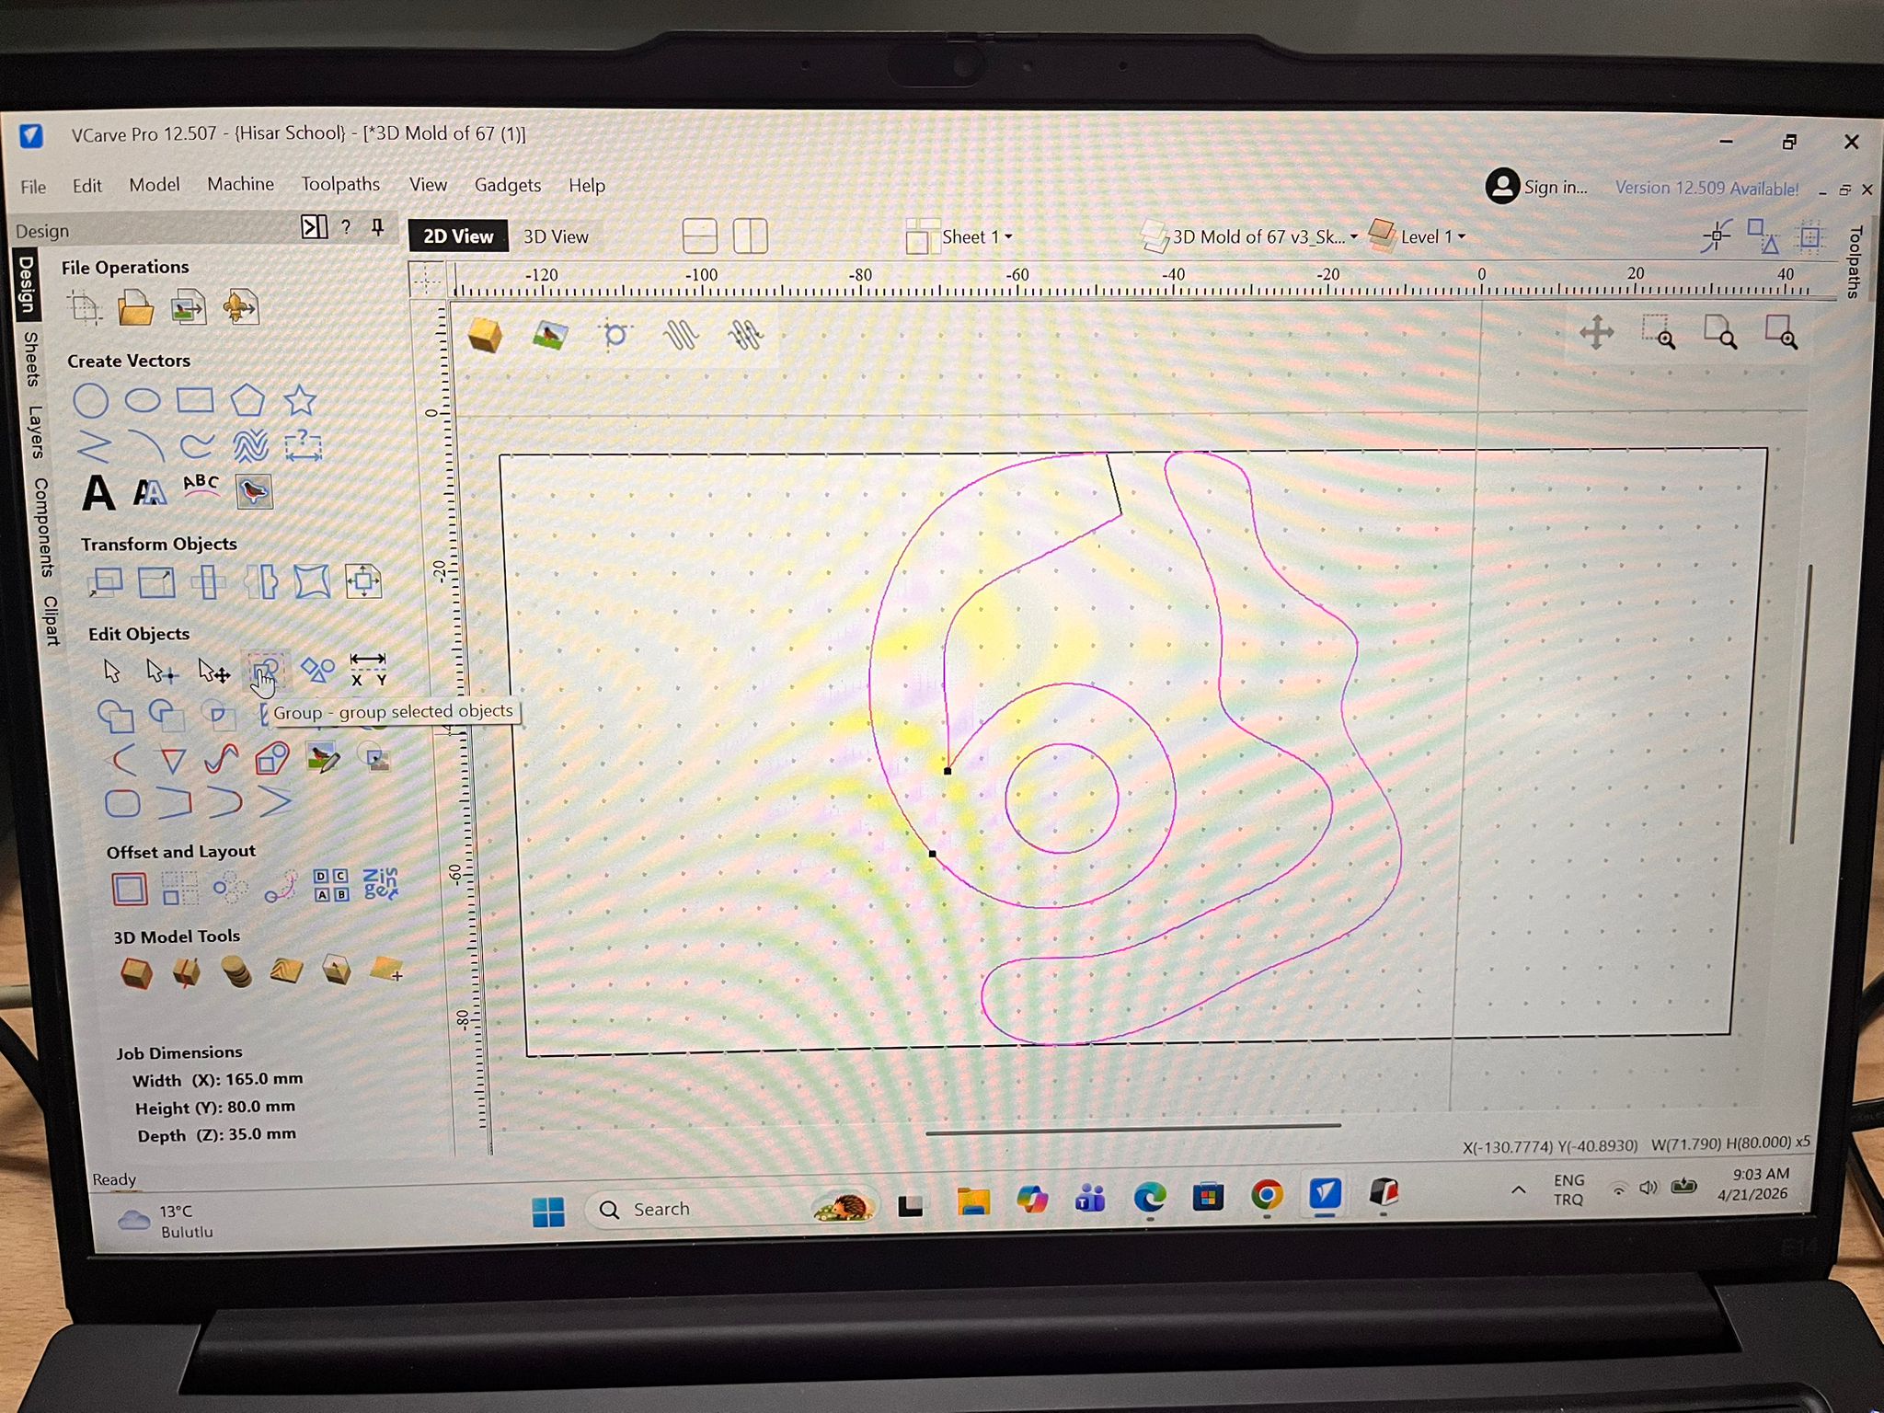Toggle bitmap visibility bird icon in view
Image resolution: width=1884 pixels, height=1413 pixels.
click(550, 336)
